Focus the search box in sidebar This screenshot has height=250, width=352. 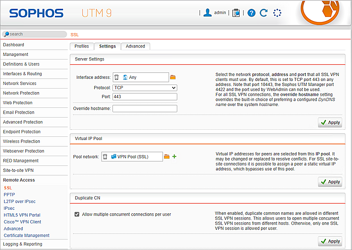[x=34, y=34]
